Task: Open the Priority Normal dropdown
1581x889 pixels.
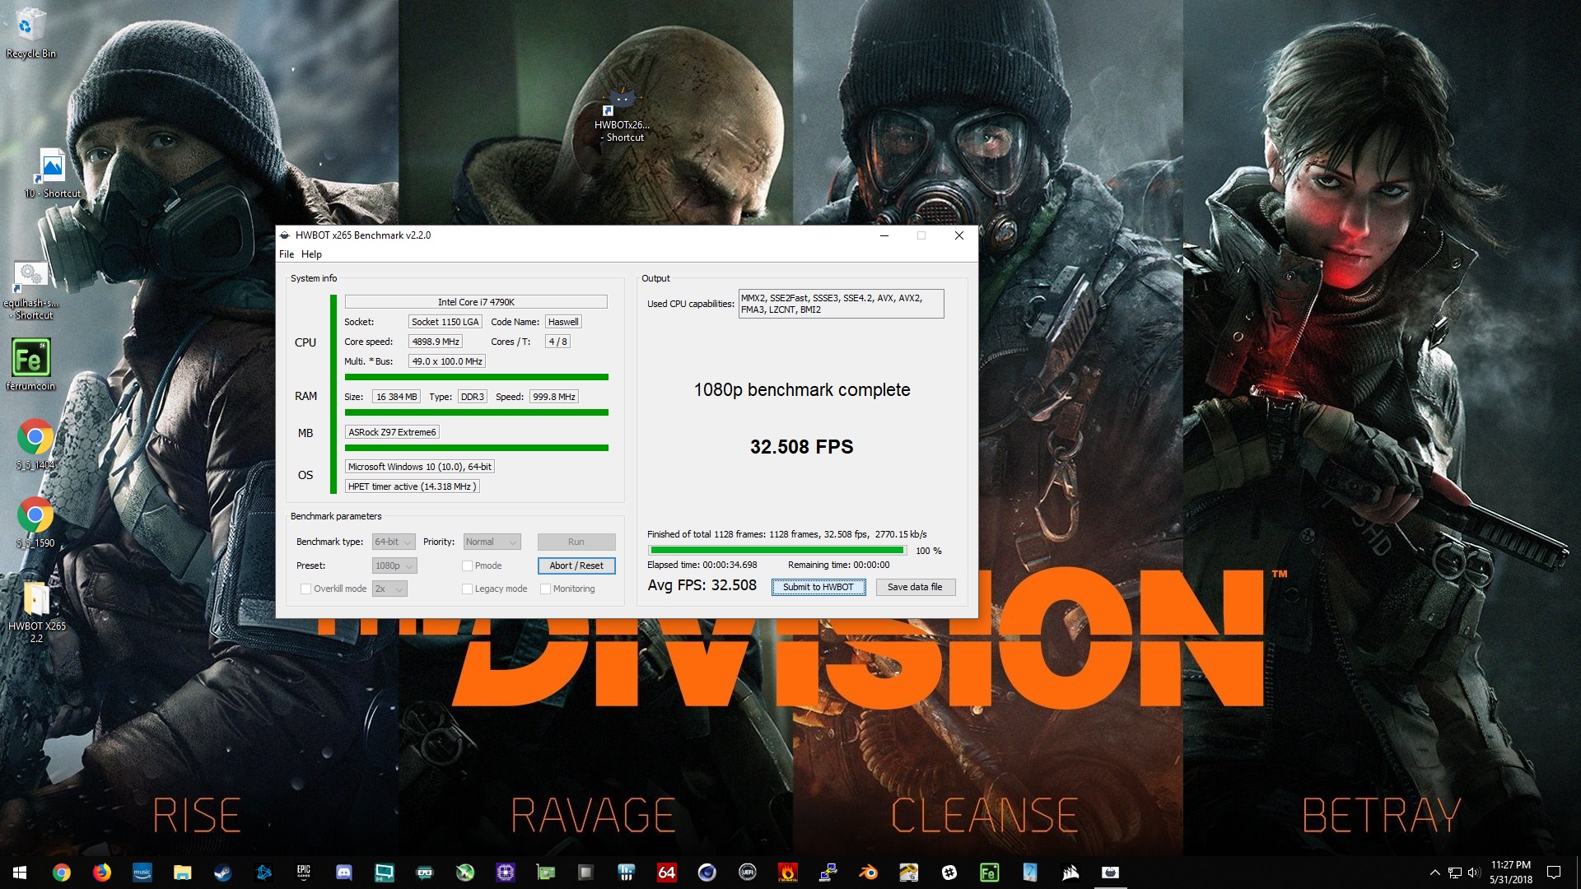Action: coord(492,542)
